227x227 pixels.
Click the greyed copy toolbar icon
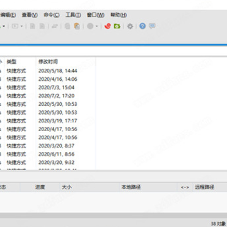[x=67, y=26]
